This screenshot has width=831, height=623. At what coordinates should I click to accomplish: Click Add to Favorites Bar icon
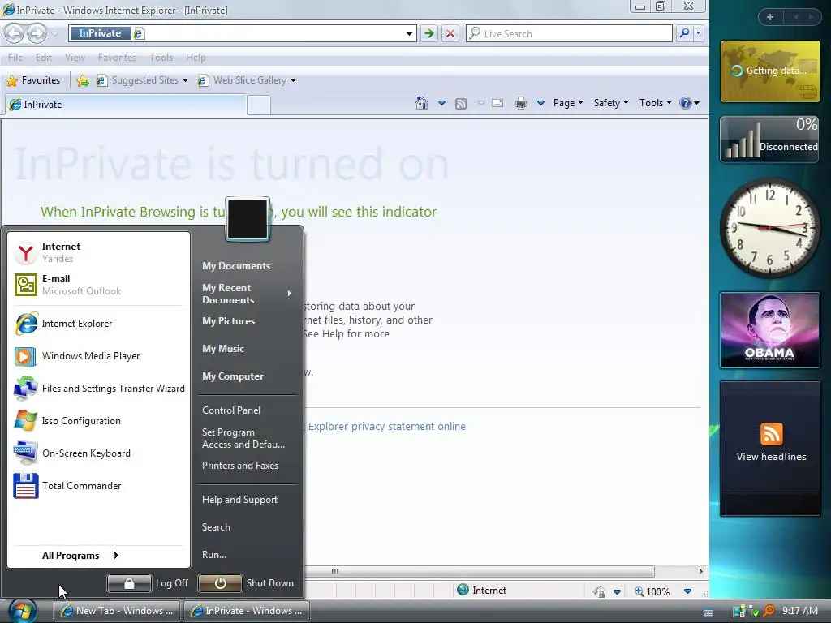83,80
